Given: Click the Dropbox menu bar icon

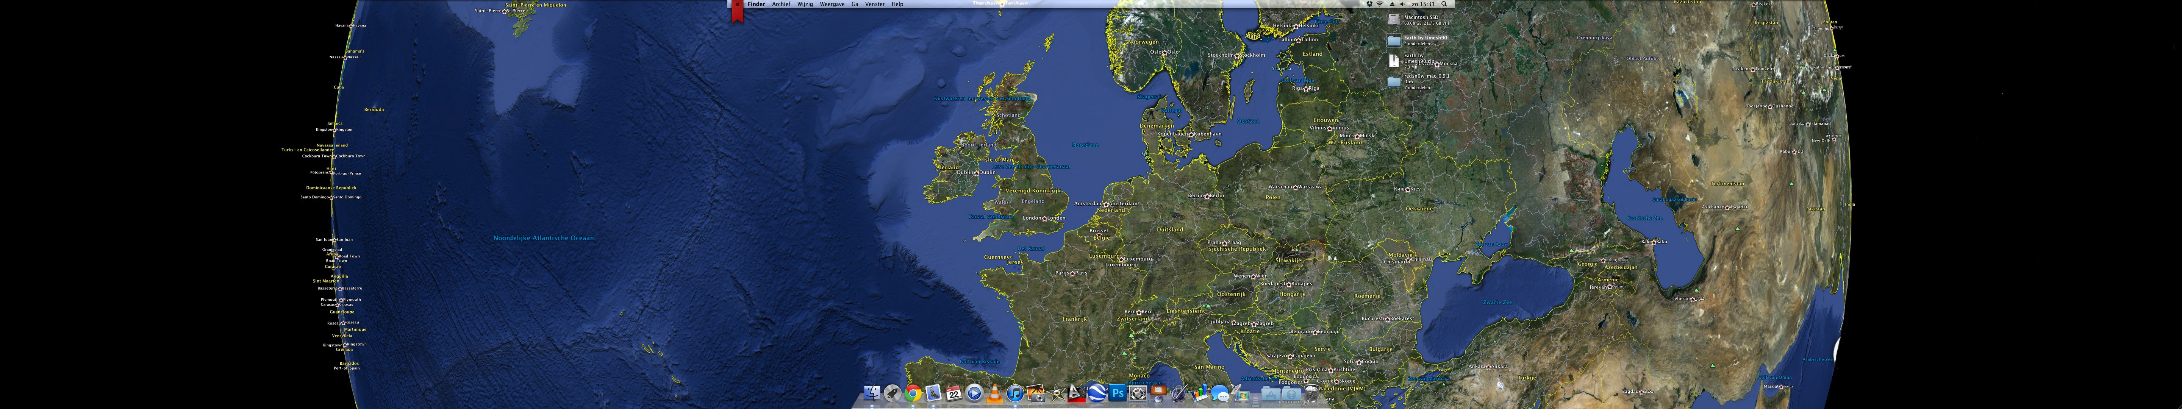Looking at the screenshot, I should tap(1370, 4).
